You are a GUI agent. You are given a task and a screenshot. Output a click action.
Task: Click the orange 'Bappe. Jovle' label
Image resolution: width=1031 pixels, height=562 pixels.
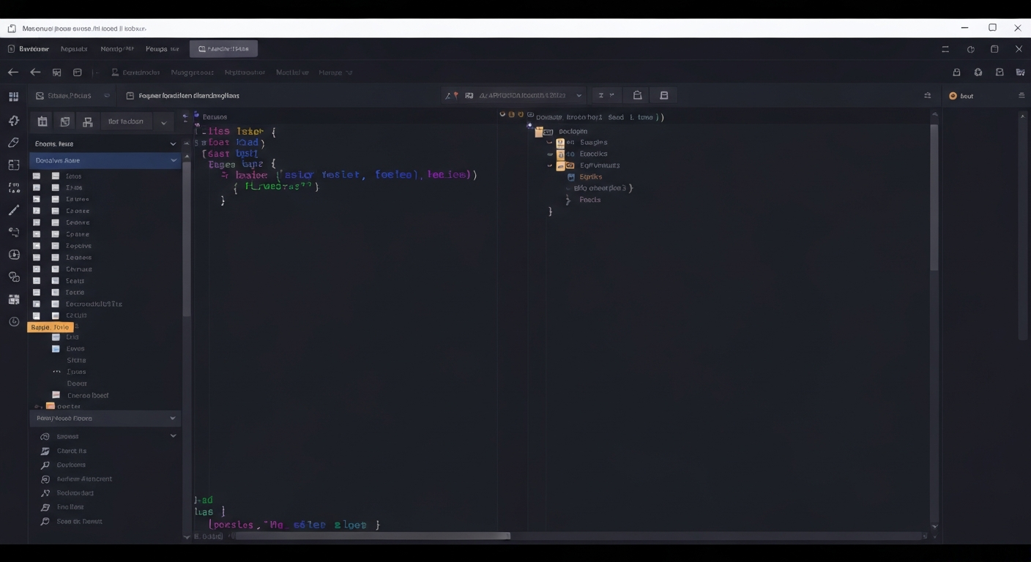51,327
